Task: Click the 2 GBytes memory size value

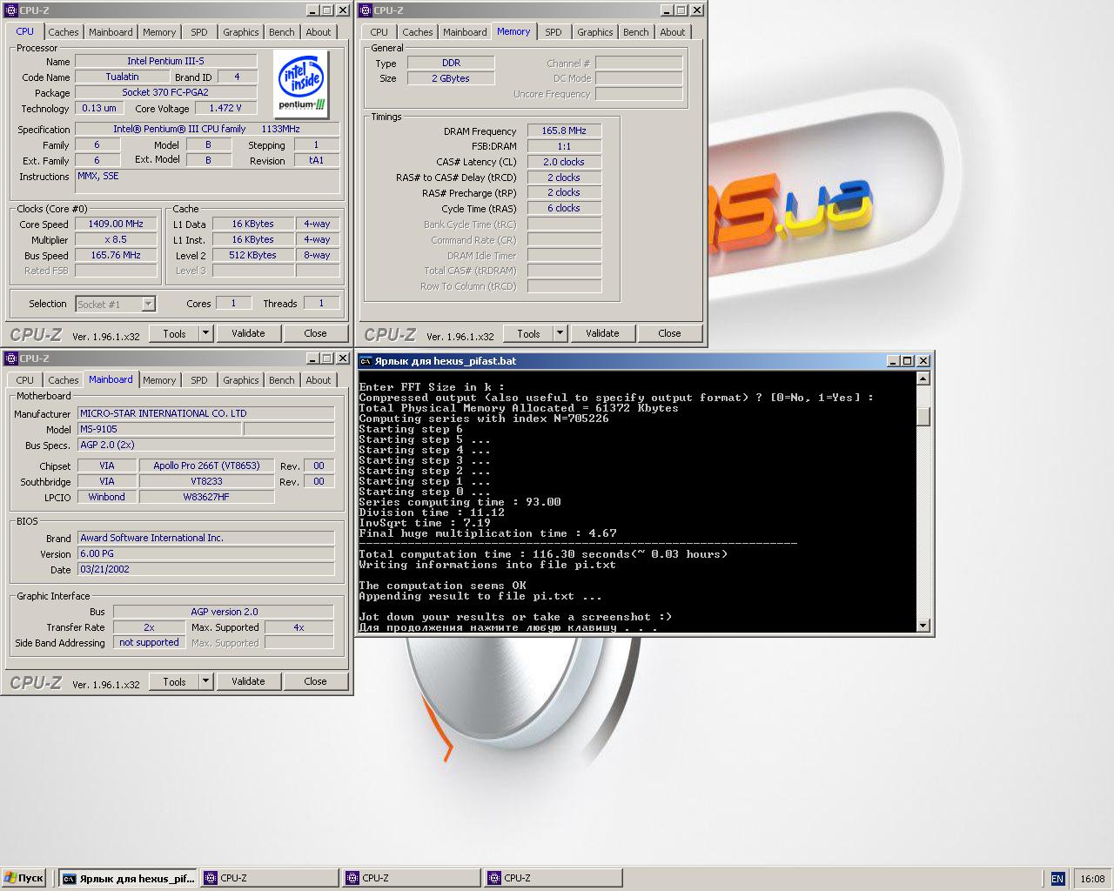Action: [x=451, y=78]
